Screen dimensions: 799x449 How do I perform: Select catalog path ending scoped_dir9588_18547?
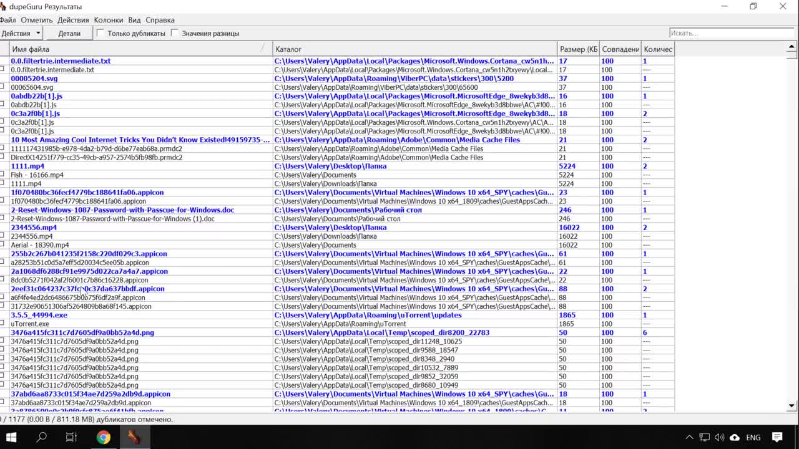[x=366, y=350]
